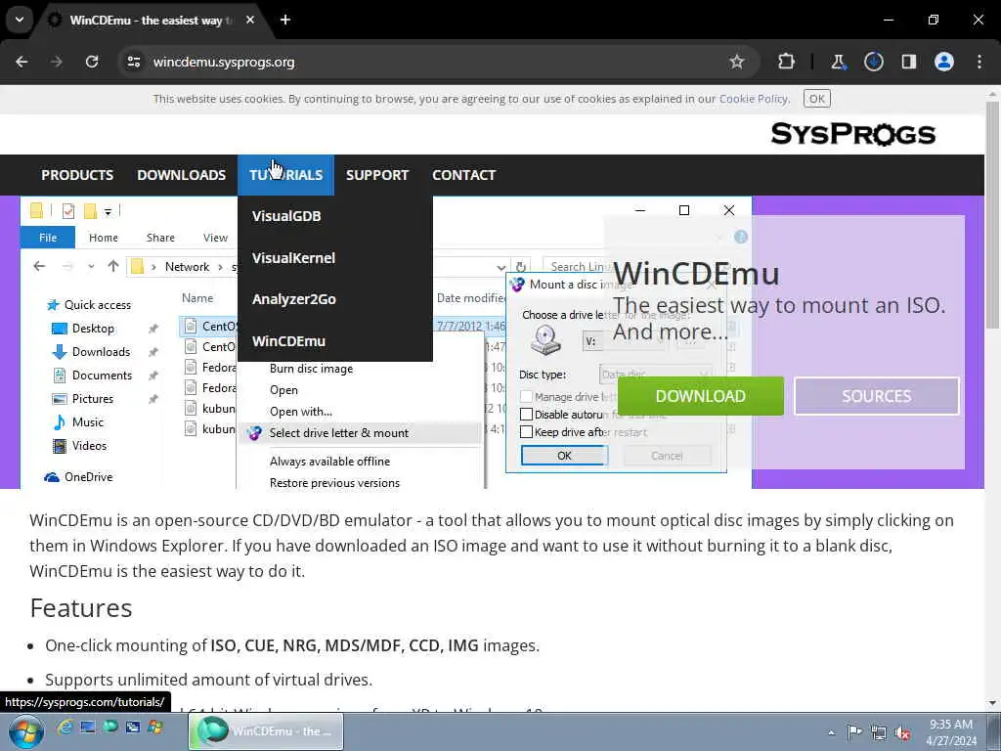Click the 'Features' heading text
The image size is (1001, 751).
[81, 608]
